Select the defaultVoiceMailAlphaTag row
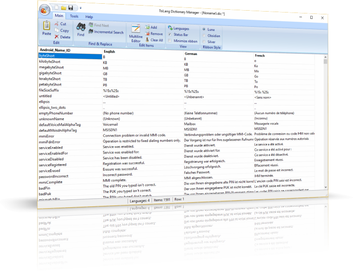Screen dimensions: 353x271 pos(70,125)
